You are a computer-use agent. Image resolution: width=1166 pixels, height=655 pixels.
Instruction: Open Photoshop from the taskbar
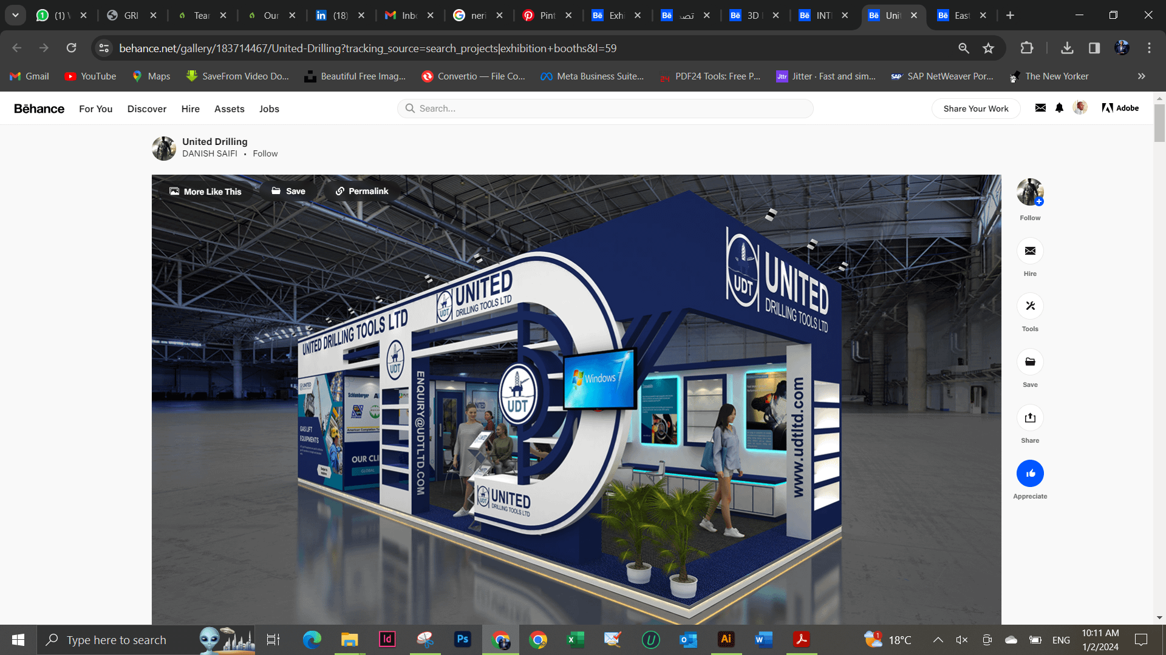coord(462,639)
